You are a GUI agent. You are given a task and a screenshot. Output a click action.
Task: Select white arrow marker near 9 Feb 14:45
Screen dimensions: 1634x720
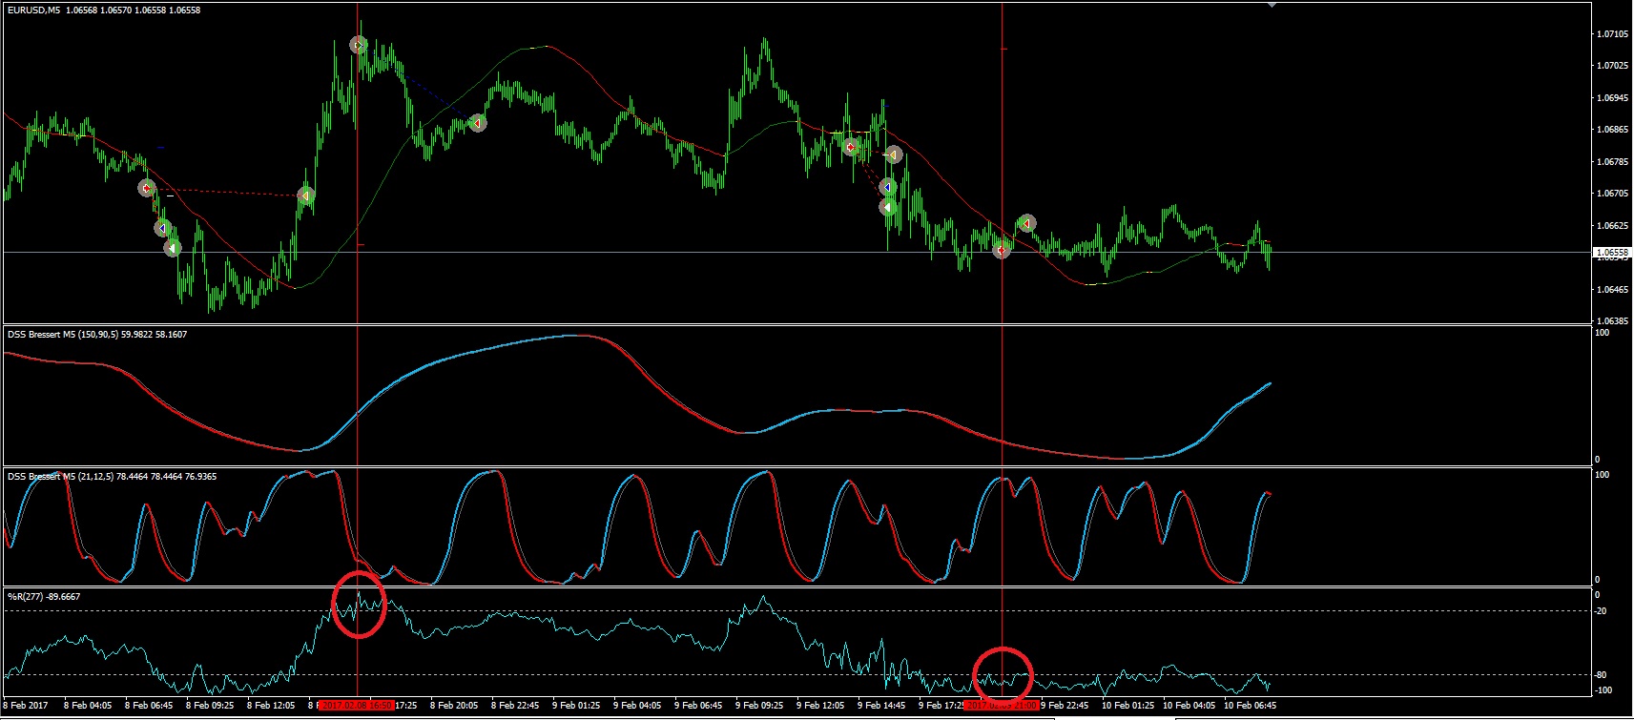(887, 207)
